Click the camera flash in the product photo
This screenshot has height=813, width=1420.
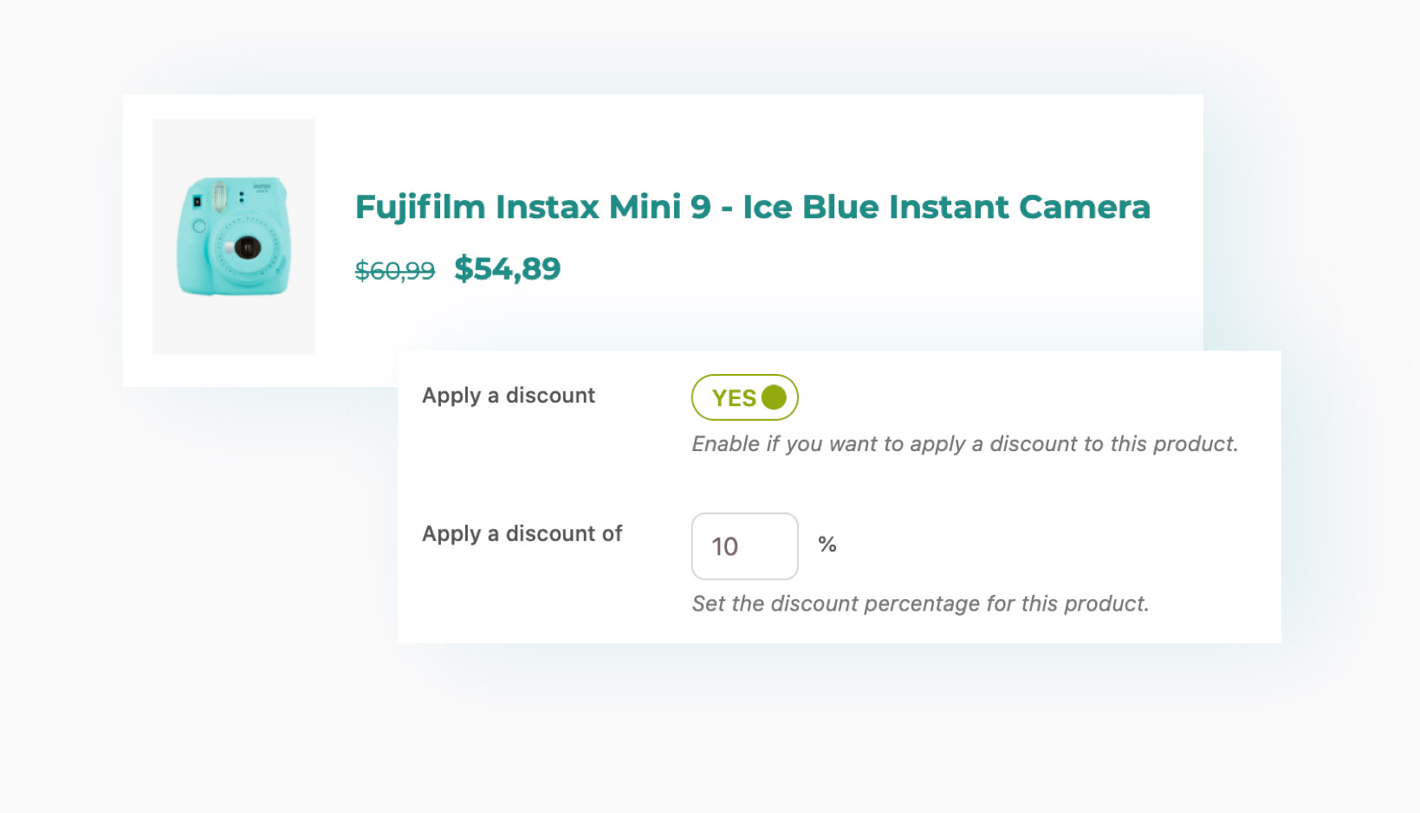click(219, 197)
